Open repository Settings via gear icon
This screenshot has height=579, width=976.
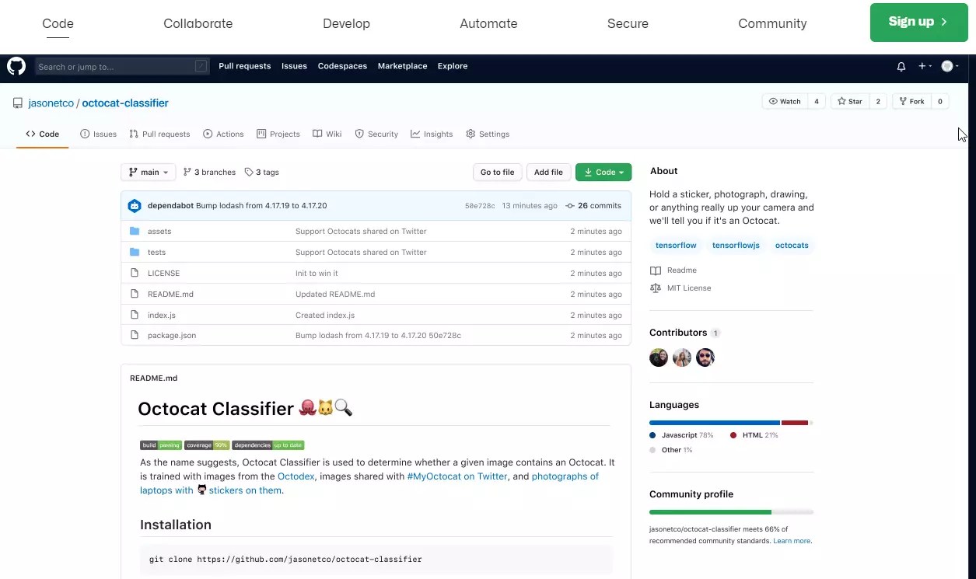[x=470, y=134]
